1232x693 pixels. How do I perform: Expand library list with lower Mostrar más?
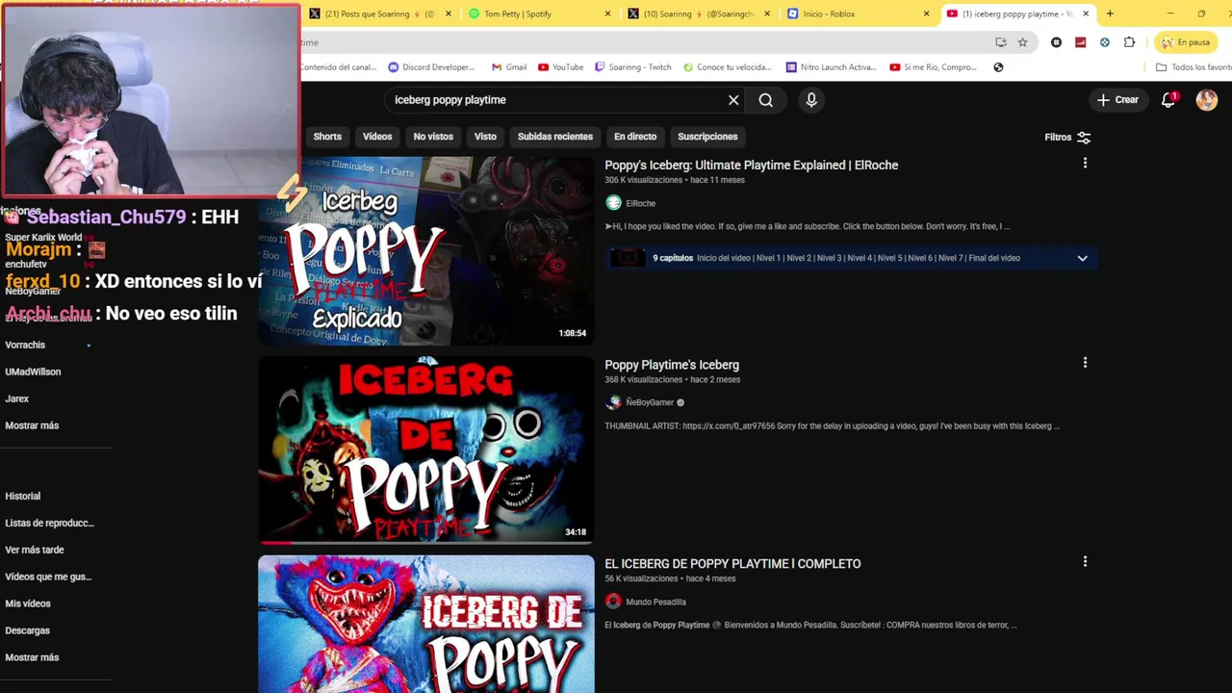[32, 657]
